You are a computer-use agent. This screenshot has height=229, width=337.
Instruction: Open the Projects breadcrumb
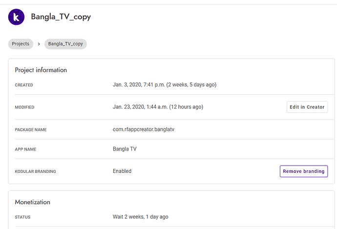pyautogui.click(x=21, y=44)
